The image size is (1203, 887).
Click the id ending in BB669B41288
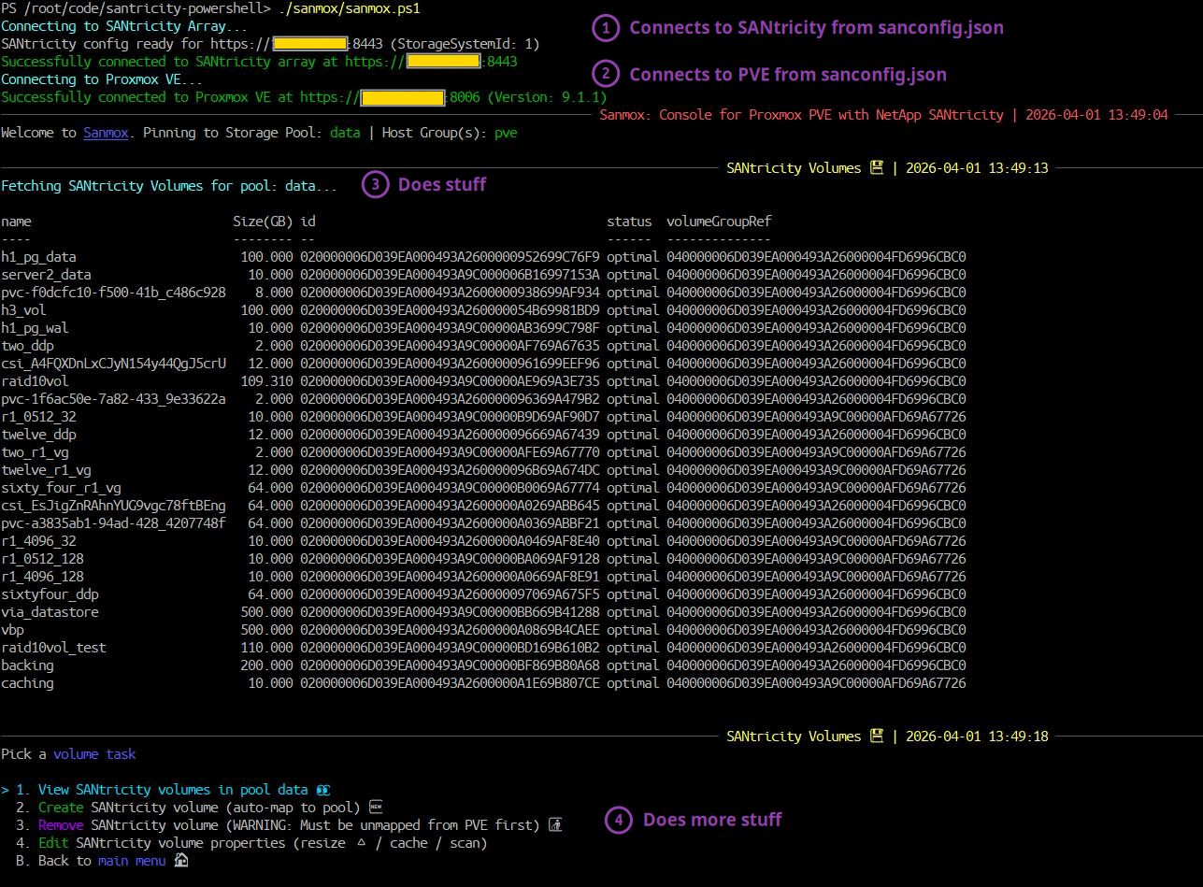click(450, 612)
